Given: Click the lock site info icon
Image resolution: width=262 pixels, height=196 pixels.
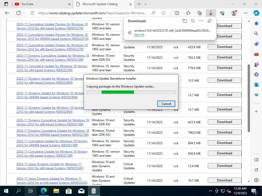Looking at the screenshot, I should click(32, 13).
